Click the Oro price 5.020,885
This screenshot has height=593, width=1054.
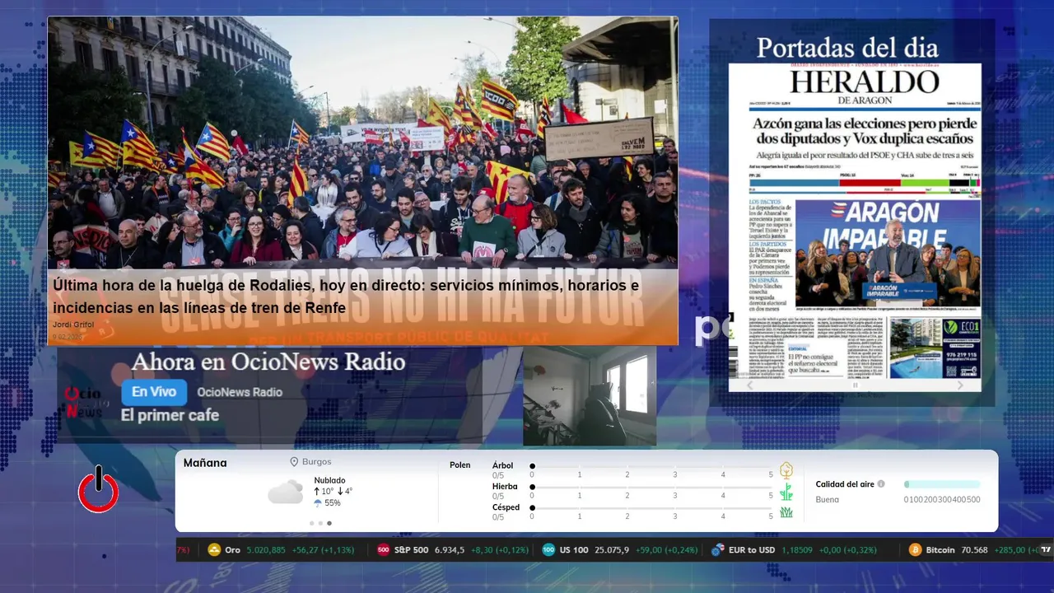(x=266, y=549)
